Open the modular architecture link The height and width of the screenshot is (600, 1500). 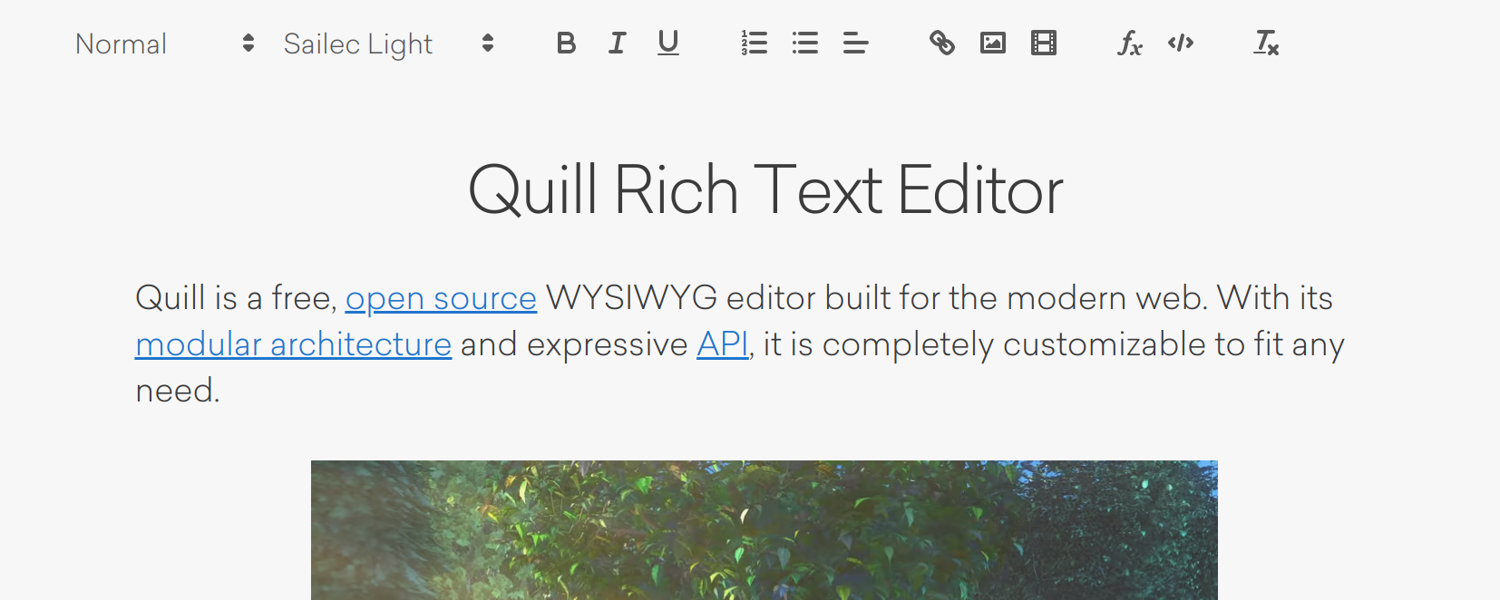pos(294,344)
